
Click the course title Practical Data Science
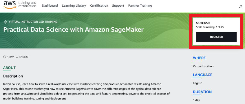(74, 30)
